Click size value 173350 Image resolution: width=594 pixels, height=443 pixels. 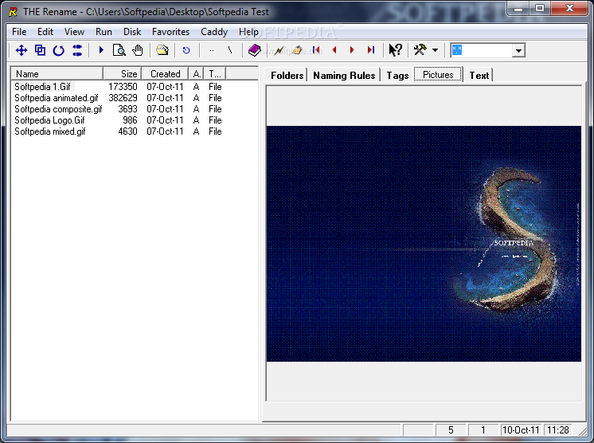[x=123, y=87]
